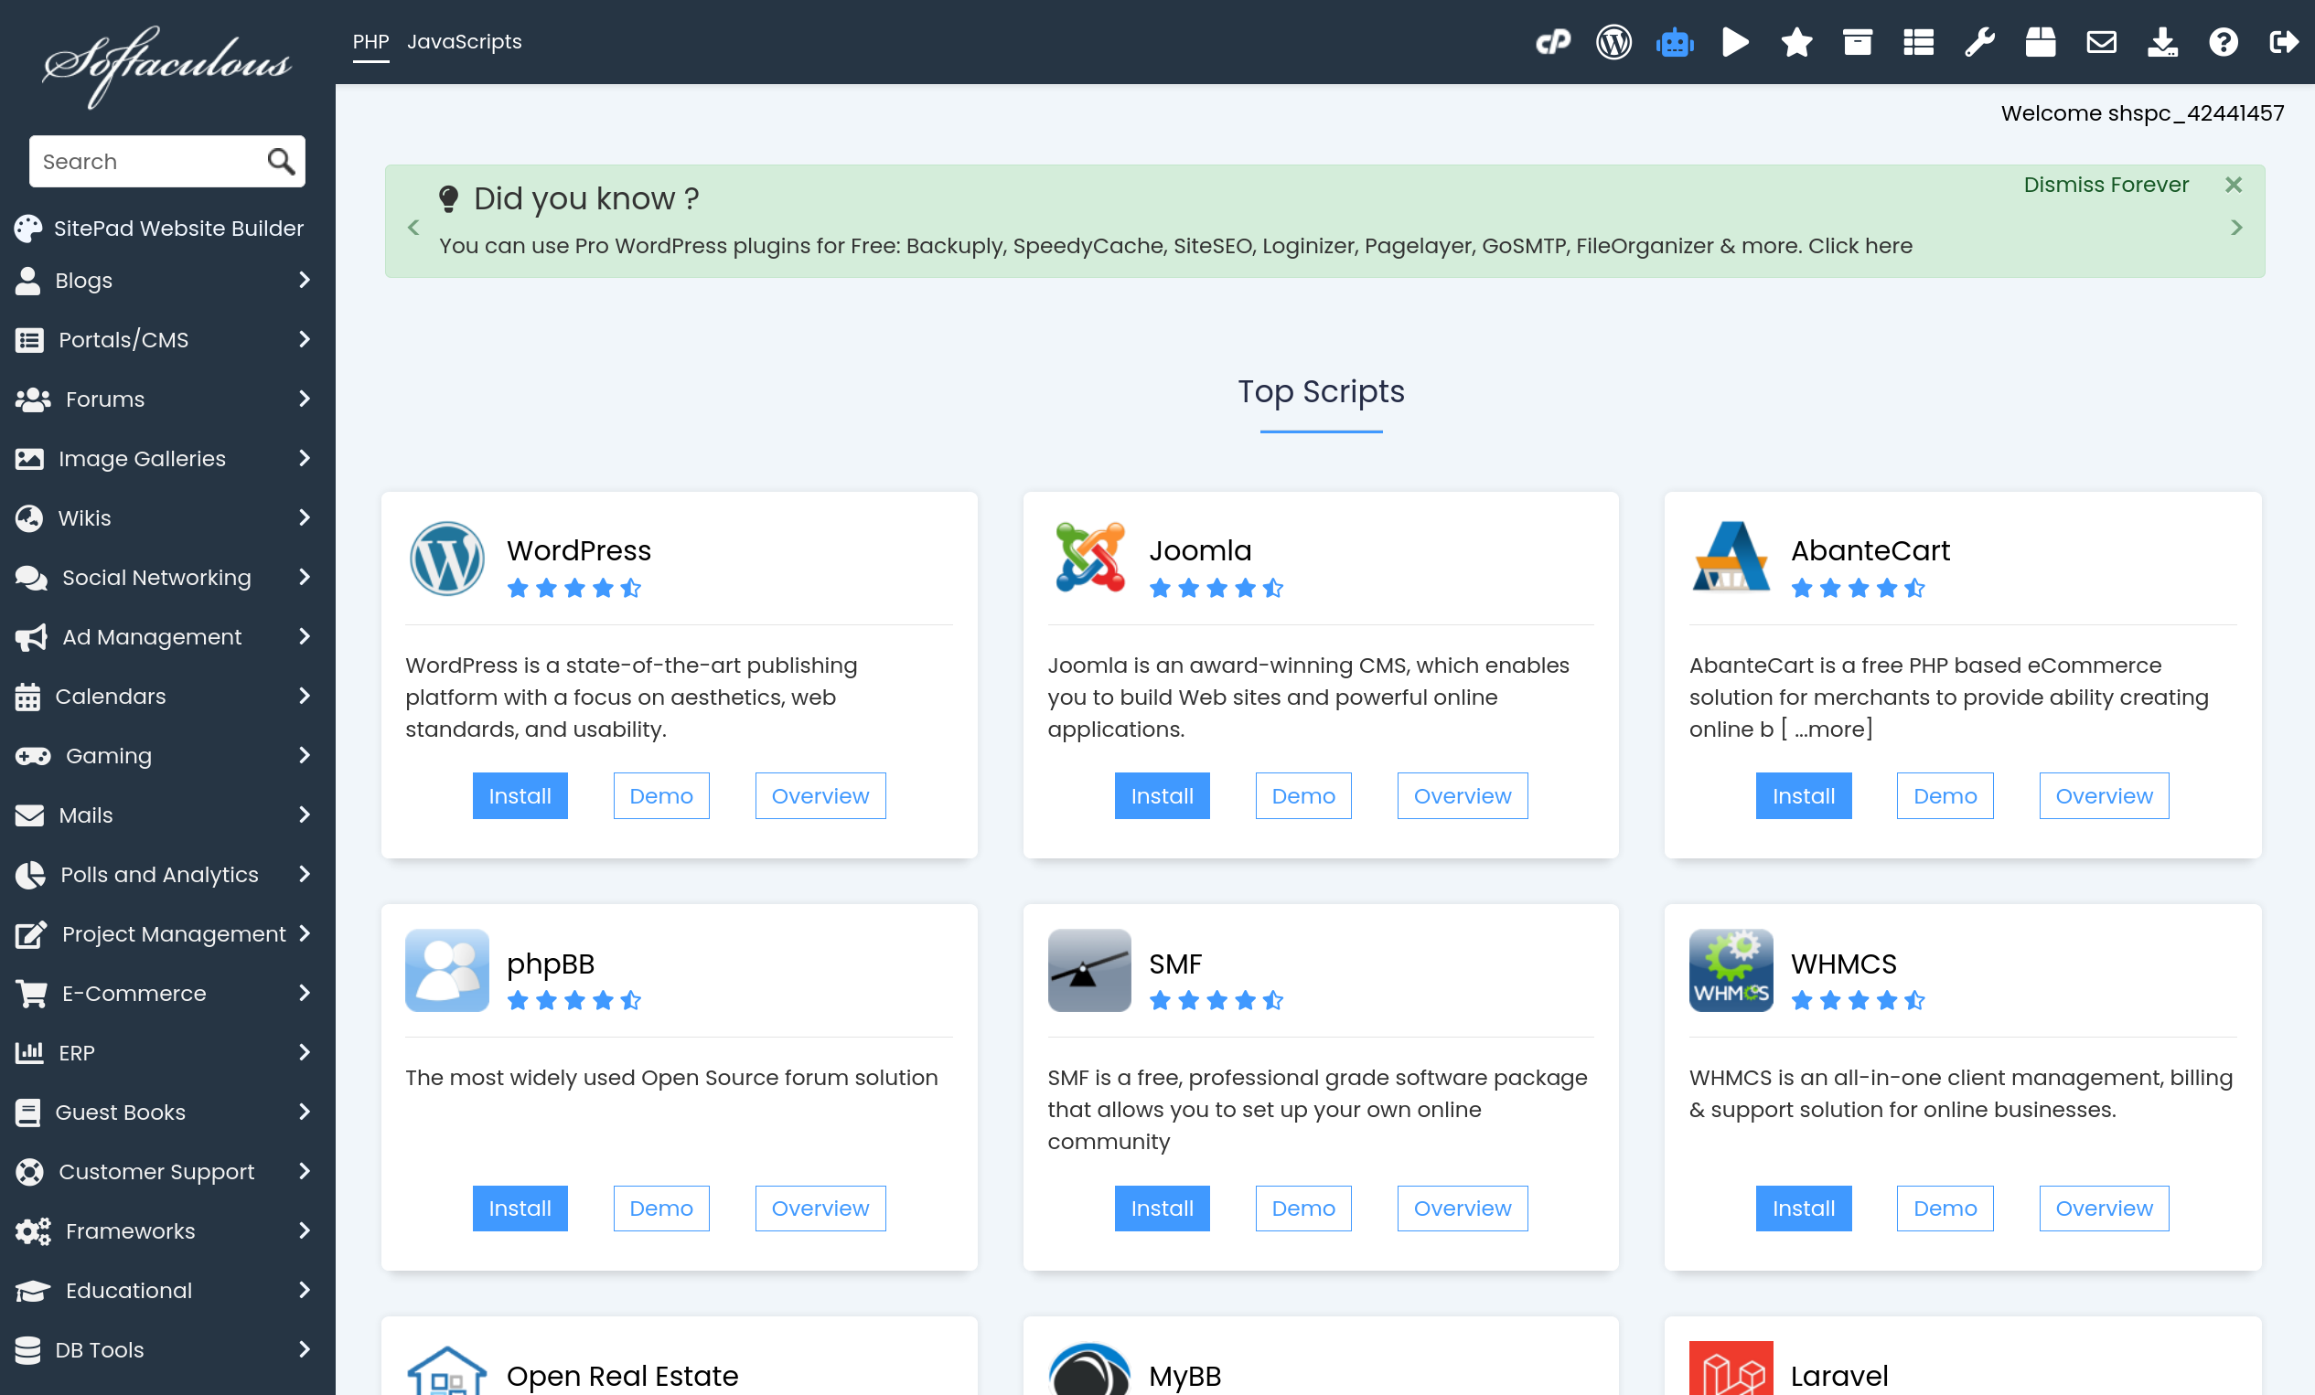Image resolution: width=2315 pixels, height=1395 pixels.
Task: Click the WordPress manager icon in header
Action: (1613, 42)
